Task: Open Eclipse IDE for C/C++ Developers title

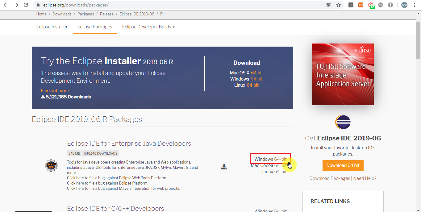Action: coord(115,209)
